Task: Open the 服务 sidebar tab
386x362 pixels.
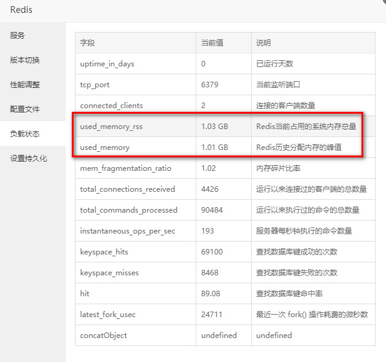Action: point(33,35)
